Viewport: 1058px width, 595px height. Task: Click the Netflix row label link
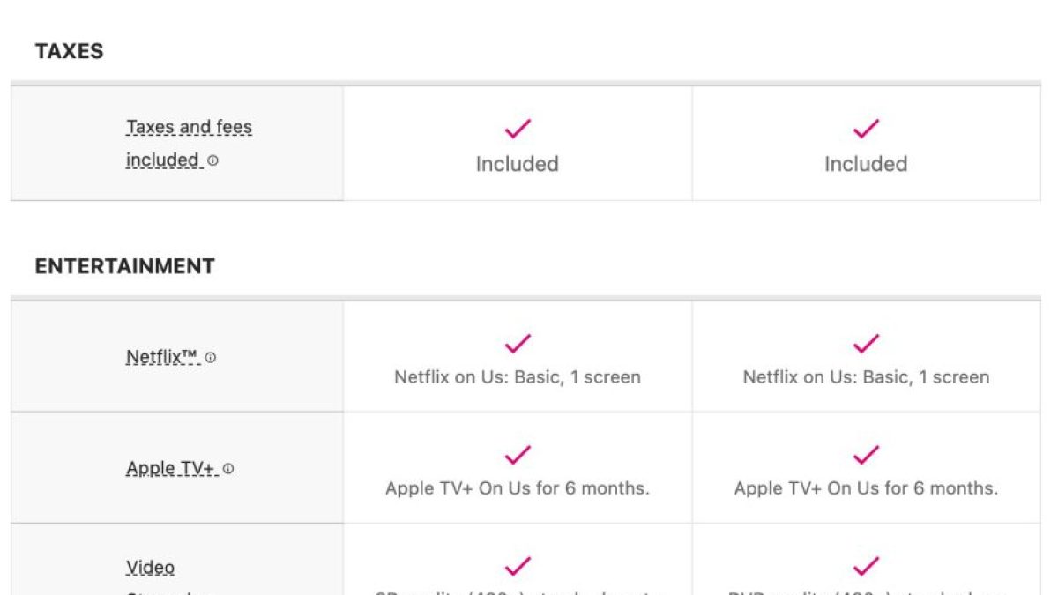(162, 358)
